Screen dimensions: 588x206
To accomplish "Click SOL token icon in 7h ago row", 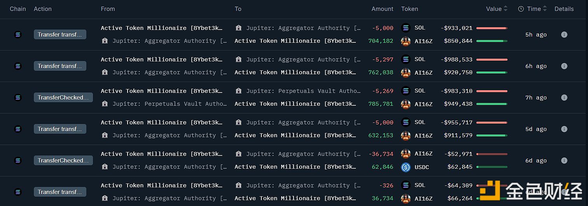I will point(406,91).
